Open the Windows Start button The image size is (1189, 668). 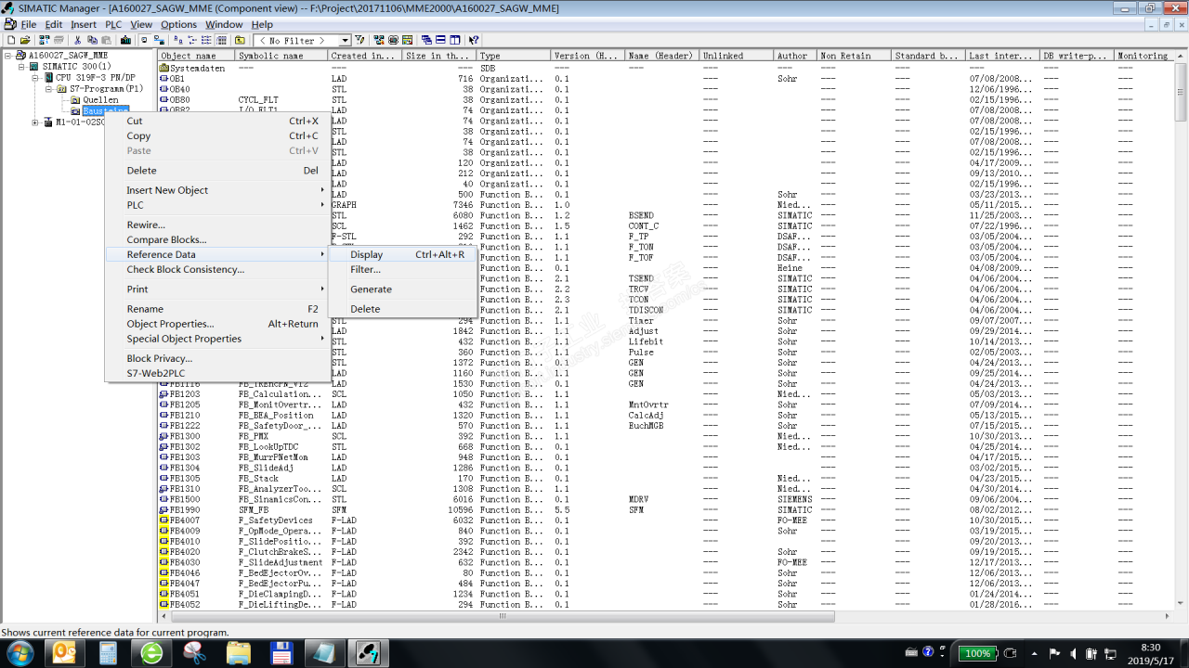tap(19, 653)
